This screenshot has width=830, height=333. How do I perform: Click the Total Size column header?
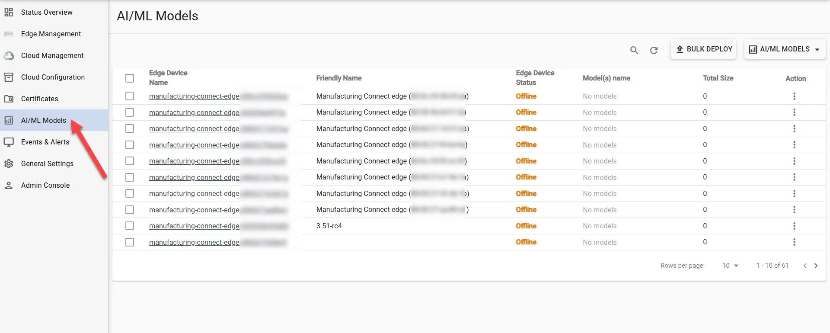(718, 78)
